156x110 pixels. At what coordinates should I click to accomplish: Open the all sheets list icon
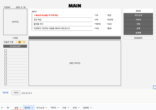click(x=8, y=107)
